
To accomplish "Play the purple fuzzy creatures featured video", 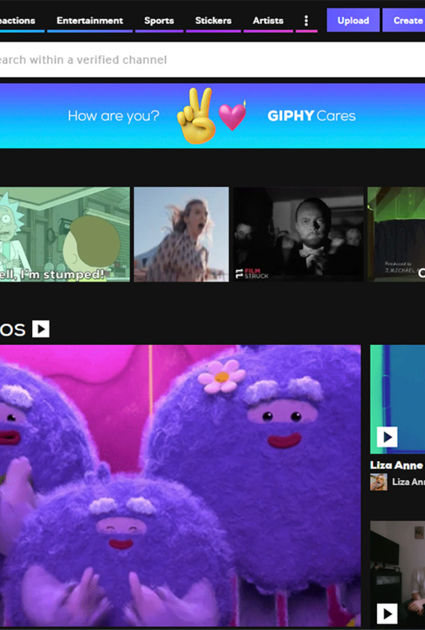I will coord(180,485).
